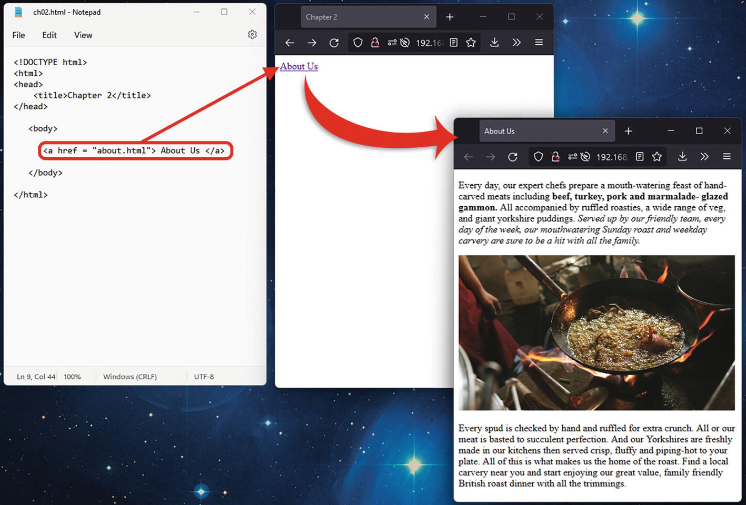
Task: Bookmark the About Us page with star
Action: [657, 157]
